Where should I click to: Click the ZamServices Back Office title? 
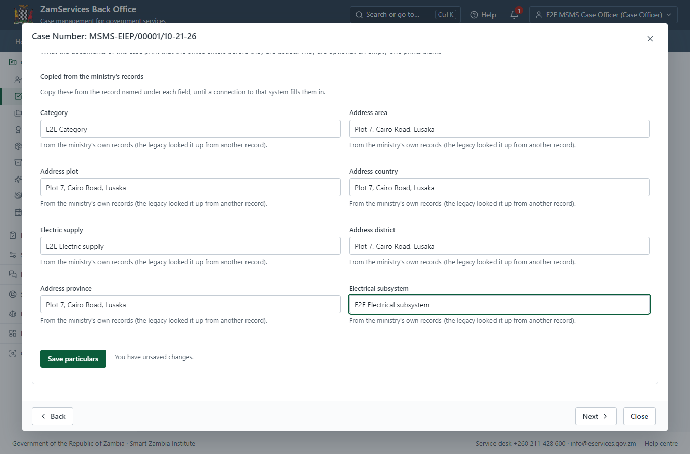pos(88,9)
